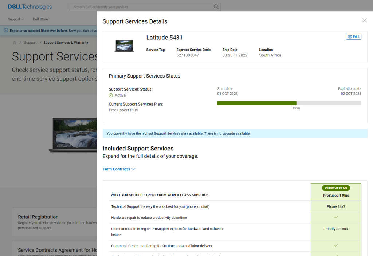
Task: Click the Retail Registration card
Action: 55,221
